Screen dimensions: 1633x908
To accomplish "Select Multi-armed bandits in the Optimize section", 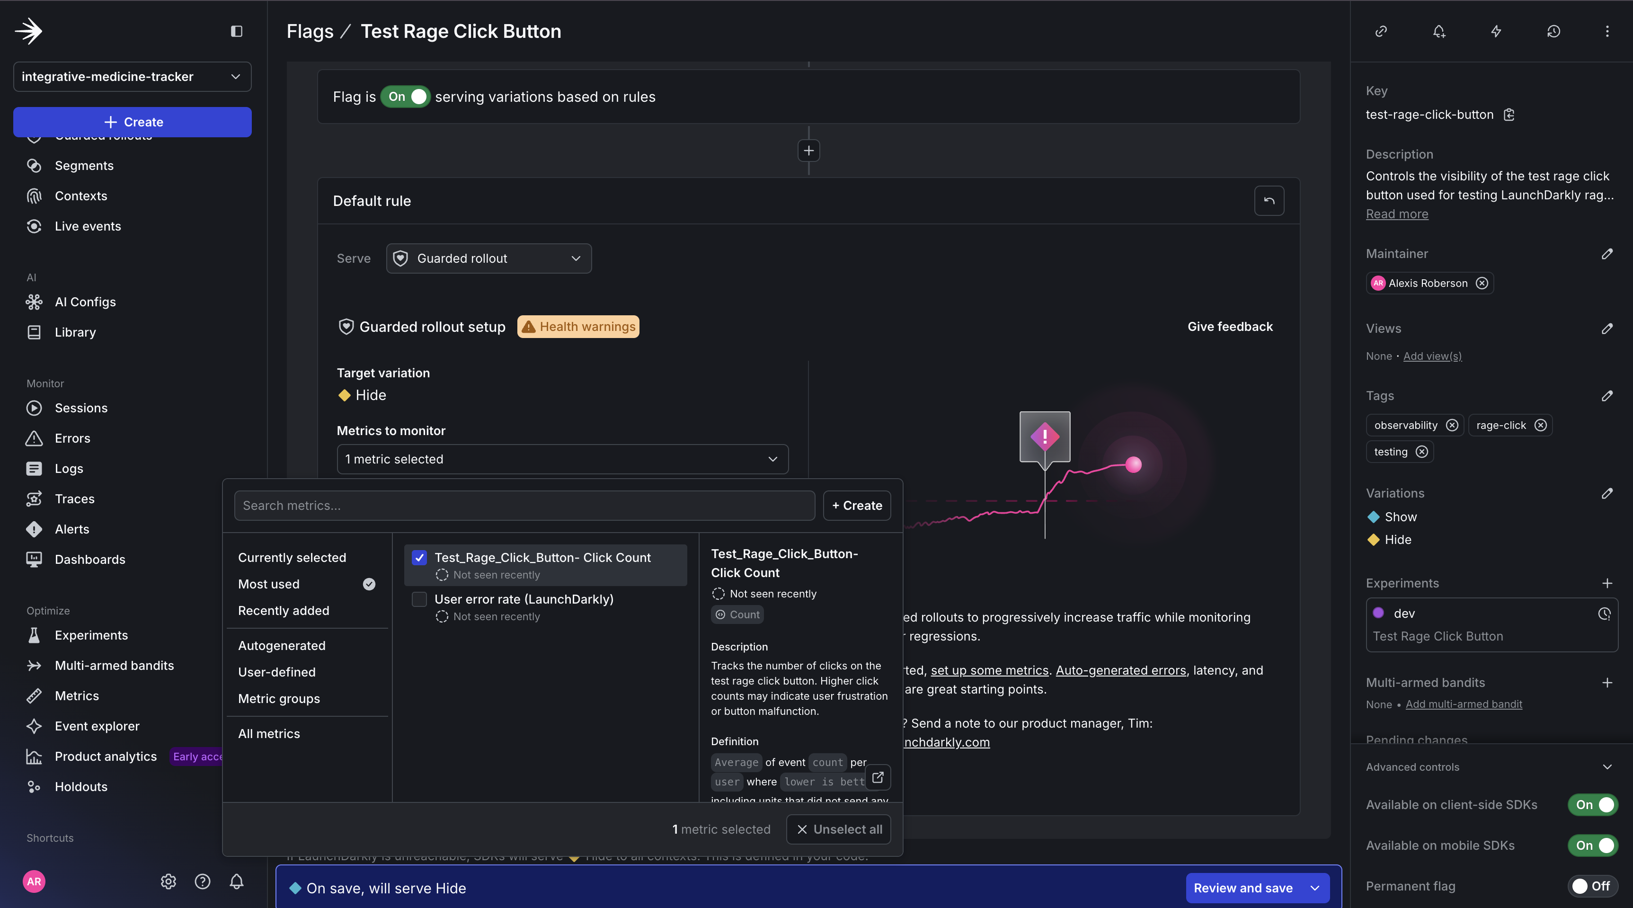I will pos(114,665).
